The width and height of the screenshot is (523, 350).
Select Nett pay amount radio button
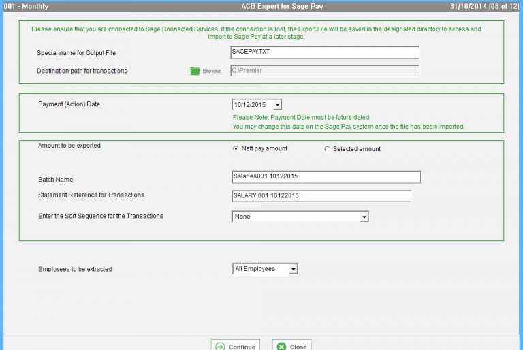point(236,148)
